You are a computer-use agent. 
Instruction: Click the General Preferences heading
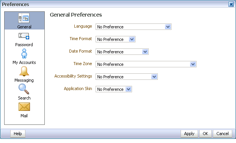coord(76,15)
